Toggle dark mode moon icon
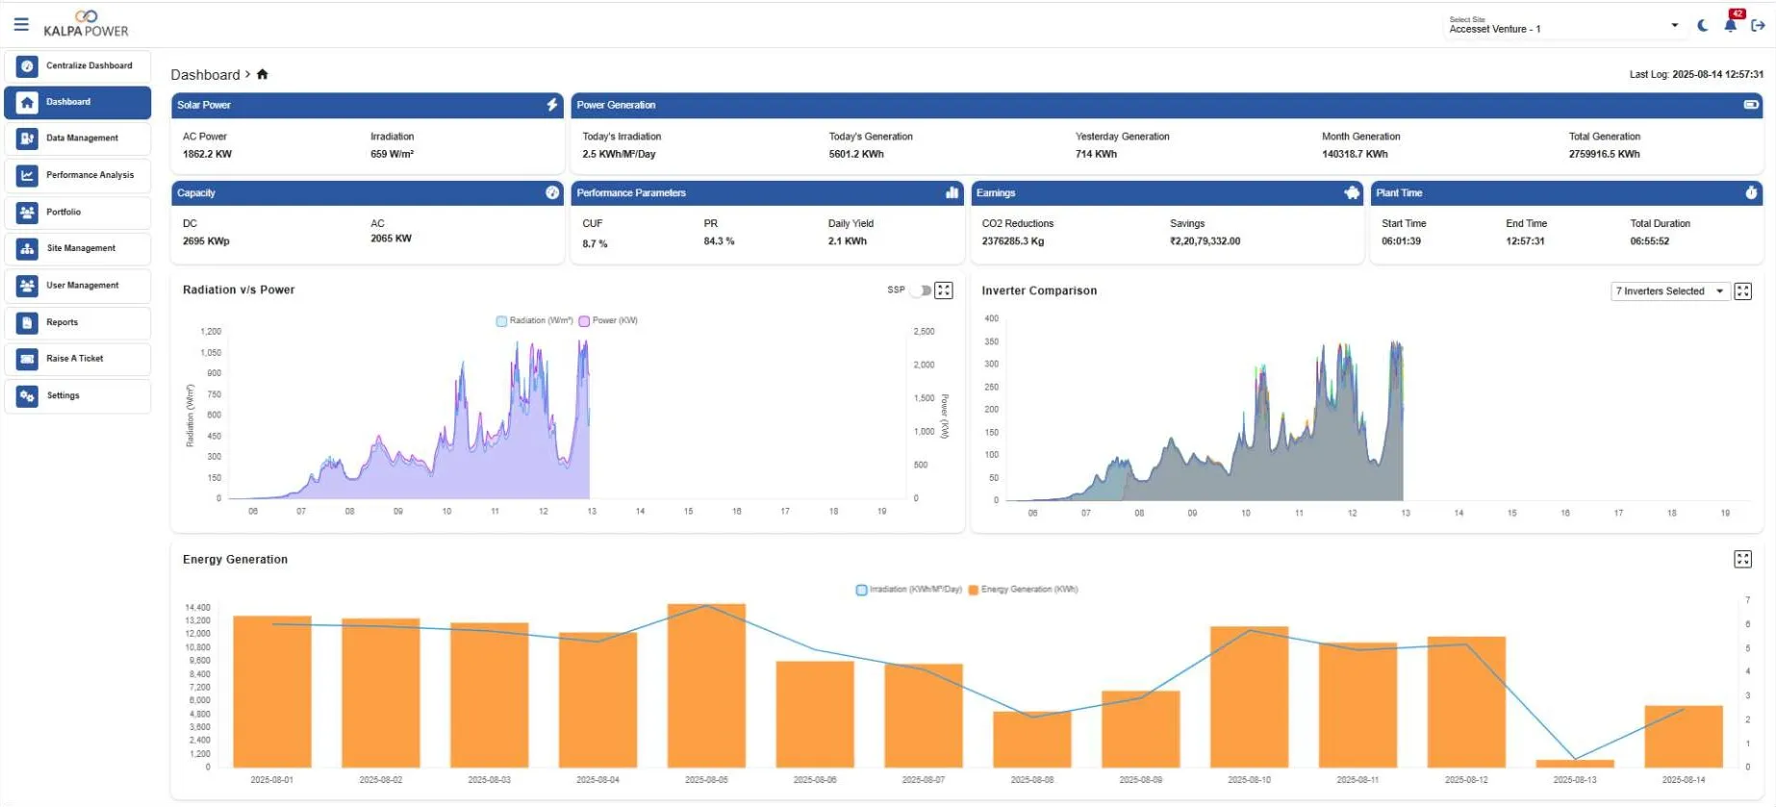 [1703, 25]
